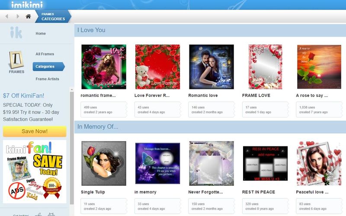346x216 pixels.
Task: Click the REST IN PEACE frame thumbnail
Action: click(265, 163)
